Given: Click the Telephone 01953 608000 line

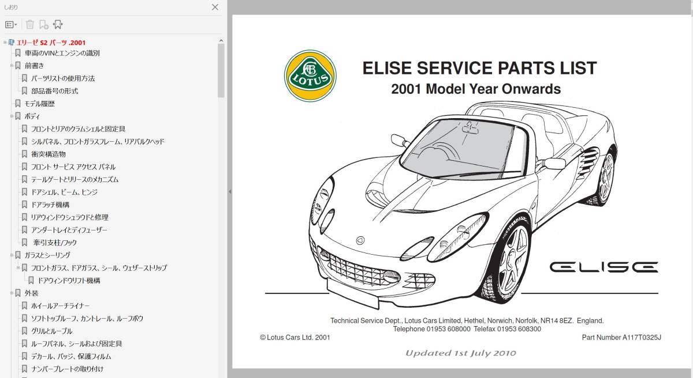Looking at the screenshot, I should tap(467, 329).
